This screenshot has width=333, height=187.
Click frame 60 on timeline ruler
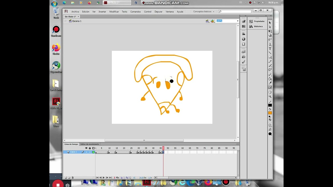coord(183,148)
